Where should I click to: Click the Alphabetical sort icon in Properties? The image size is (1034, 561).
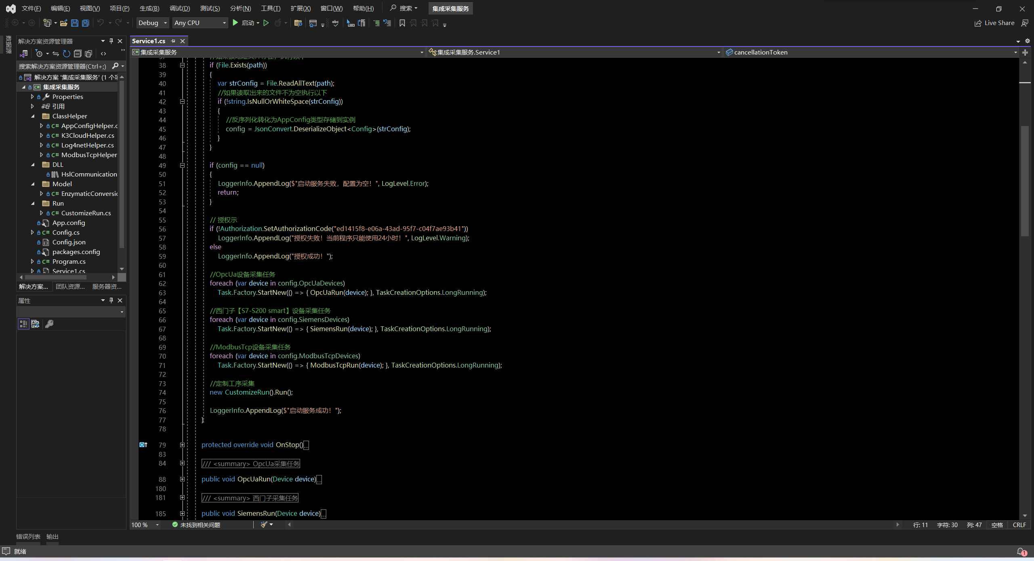pos(35,324)
